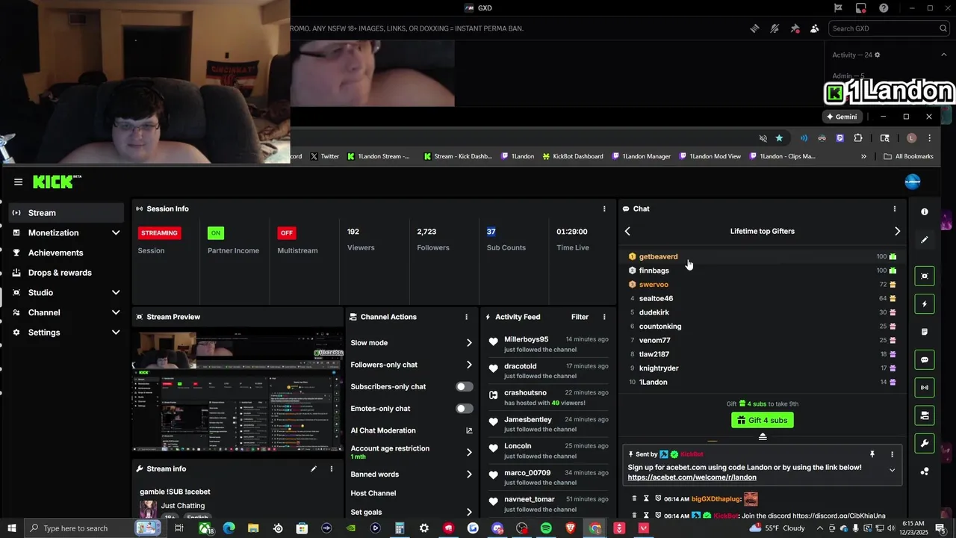Image resolution: width=956 pixels, height=538 pixels.
Task: Click the Activity Feed Filter button
Action: coord(580,317)
